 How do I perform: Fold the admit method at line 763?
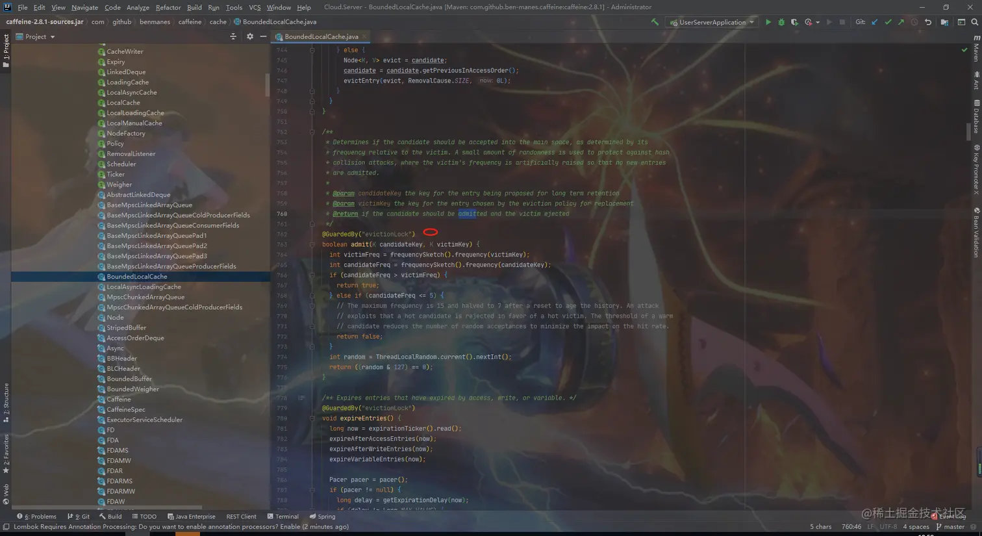coord(312,244)
